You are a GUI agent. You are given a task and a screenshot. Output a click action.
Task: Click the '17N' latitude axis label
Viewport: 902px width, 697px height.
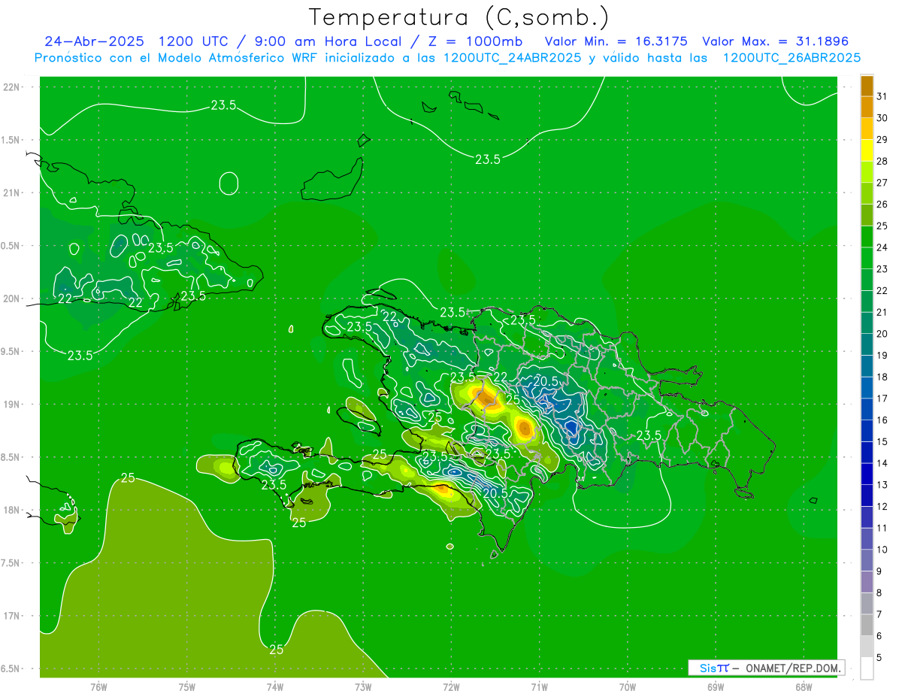pyautogui.click(x=12, y=616)
